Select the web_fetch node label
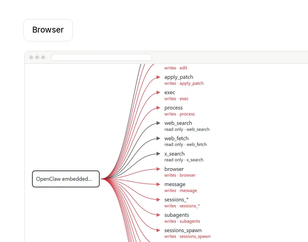 pos(176,138)
